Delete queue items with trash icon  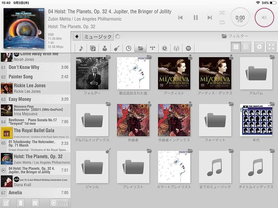click(x=20, y=203)
